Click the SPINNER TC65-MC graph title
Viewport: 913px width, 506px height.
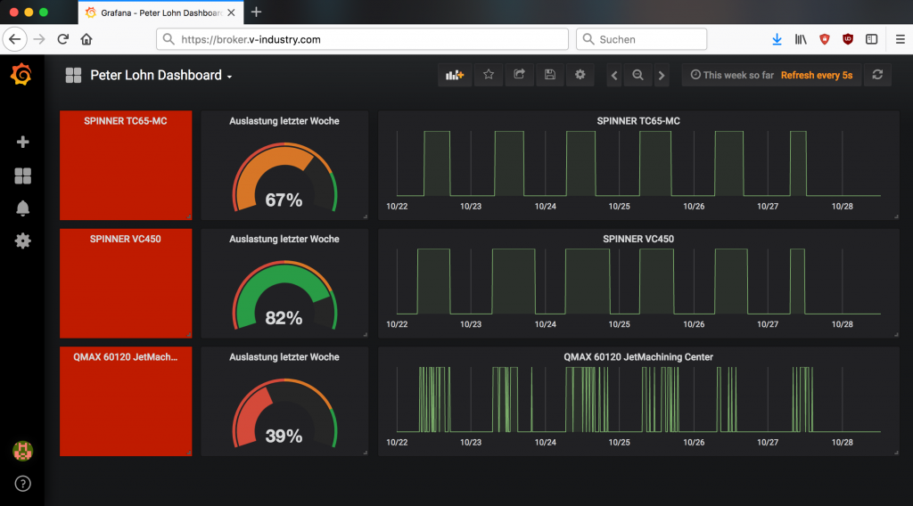638,121
